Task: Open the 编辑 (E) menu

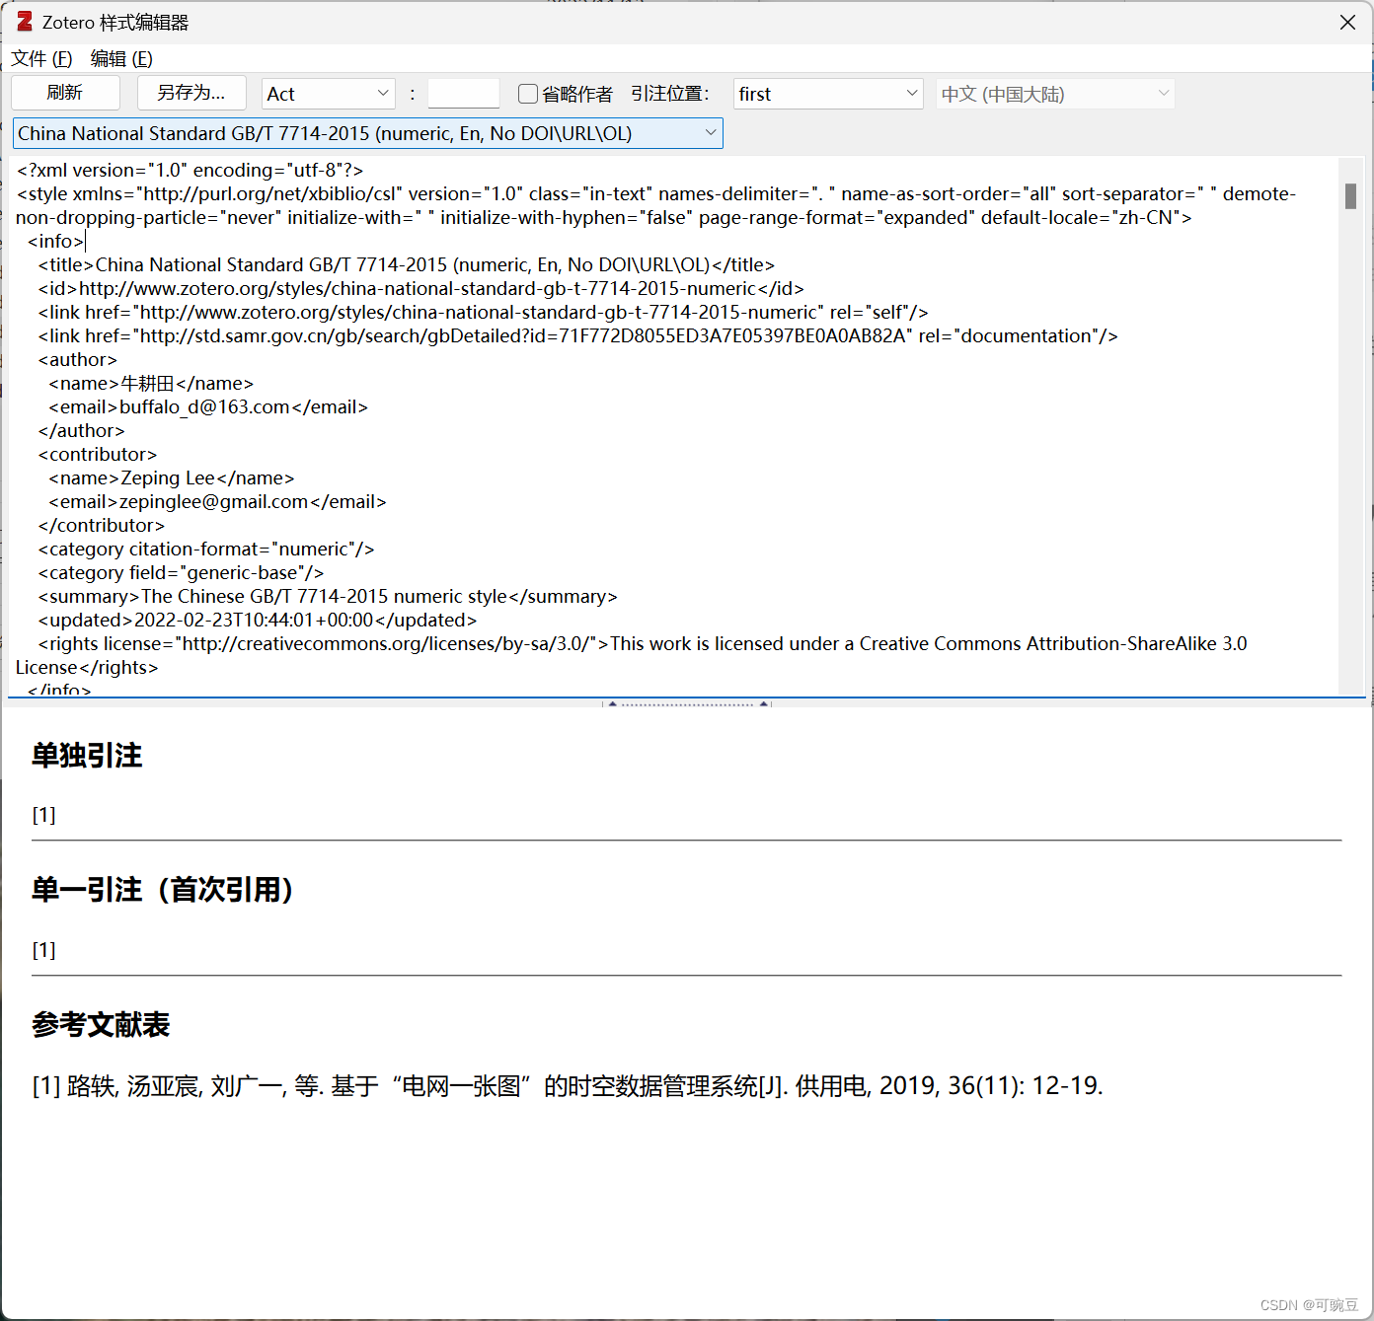Action: (x=121, y=59)
